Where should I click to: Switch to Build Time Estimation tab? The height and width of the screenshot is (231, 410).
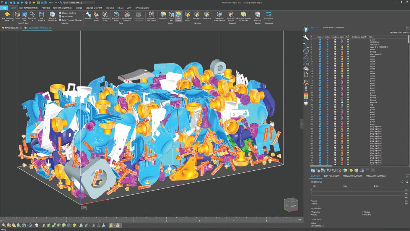(333, 28)
